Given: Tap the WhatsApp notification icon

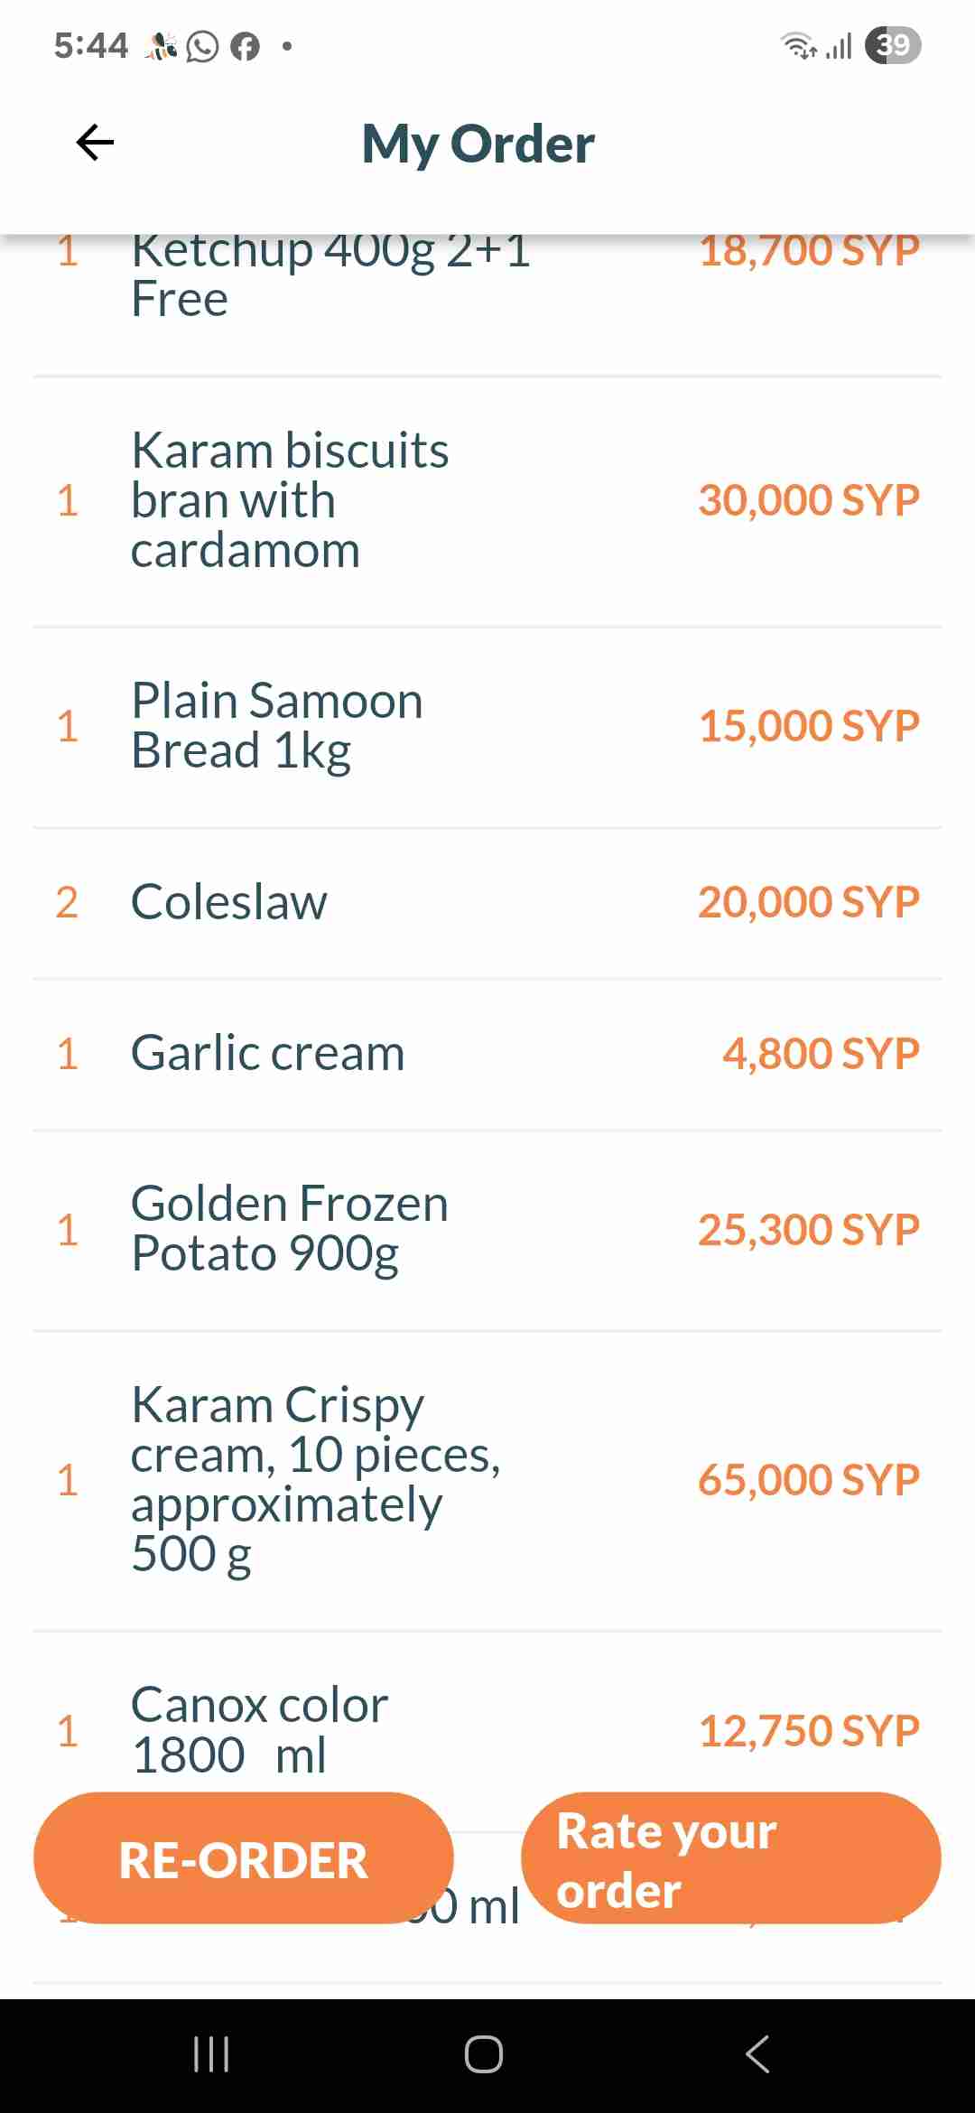Looking at the screenshot, I should tap(202, 46).
